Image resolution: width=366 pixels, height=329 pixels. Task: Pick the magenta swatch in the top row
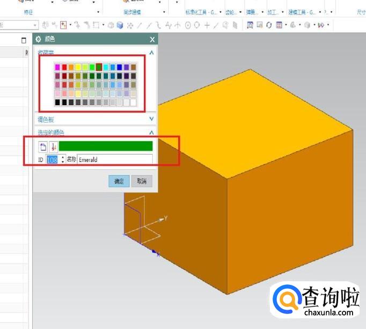57,67
